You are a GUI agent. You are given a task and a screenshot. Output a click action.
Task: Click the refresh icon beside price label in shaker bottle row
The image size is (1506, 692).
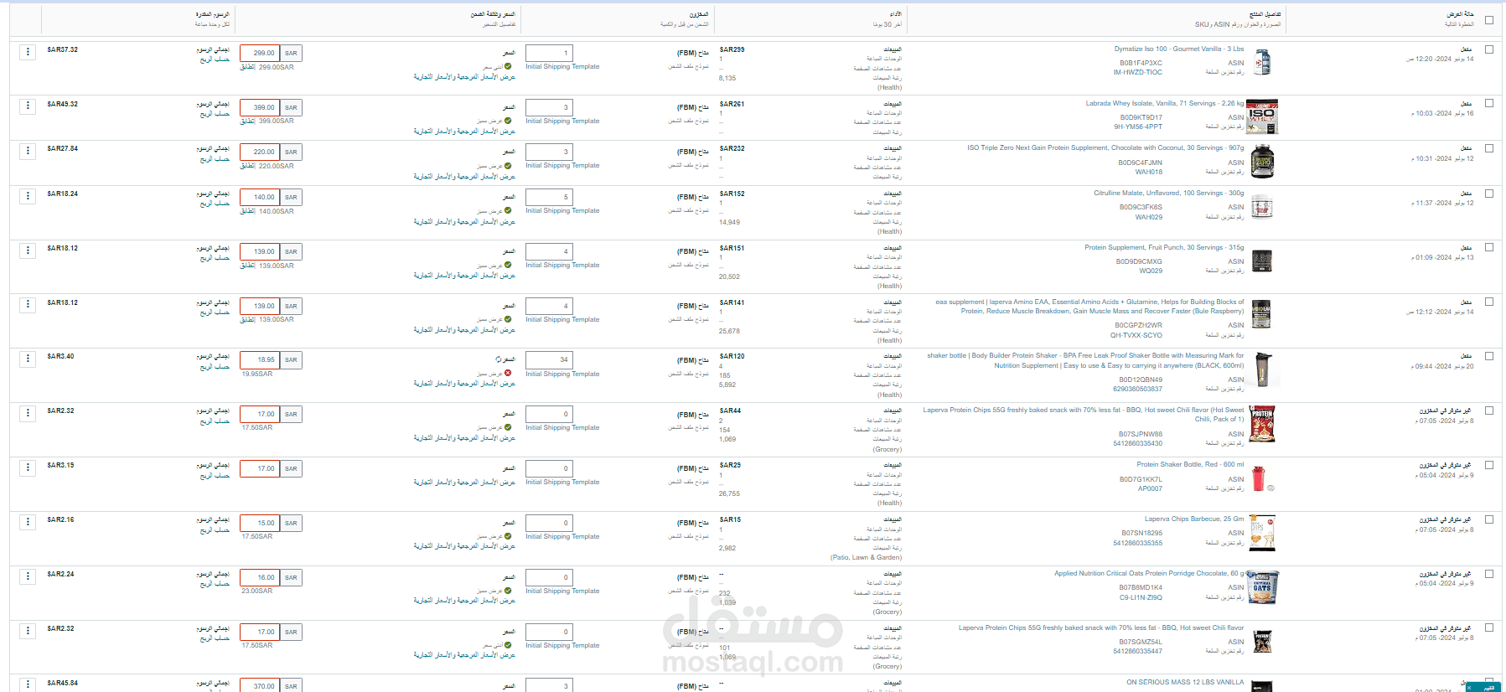point(499,359)
